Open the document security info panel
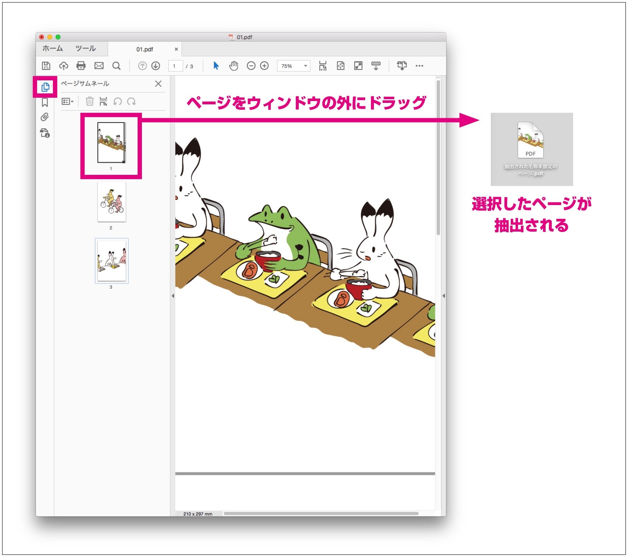This screenshot has width=628, height=557. [x=45, y=133]
